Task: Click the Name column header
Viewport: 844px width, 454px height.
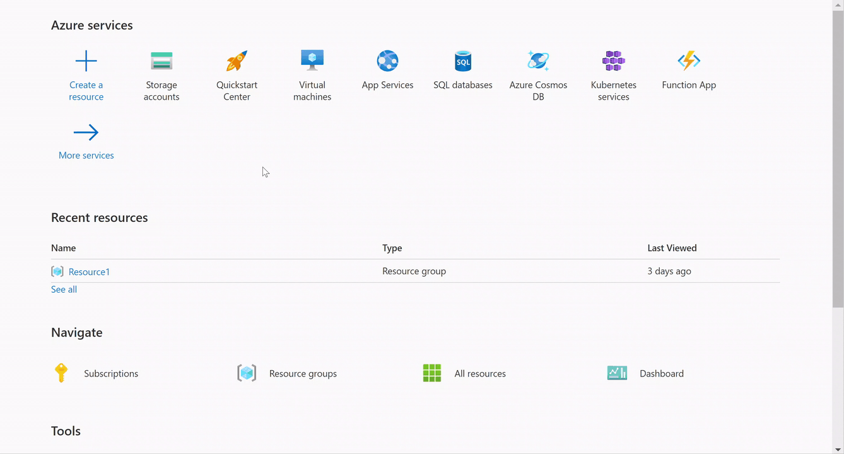Action: [x=63, y=248]
